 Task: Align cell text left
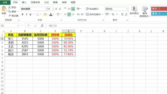[65, 14]
